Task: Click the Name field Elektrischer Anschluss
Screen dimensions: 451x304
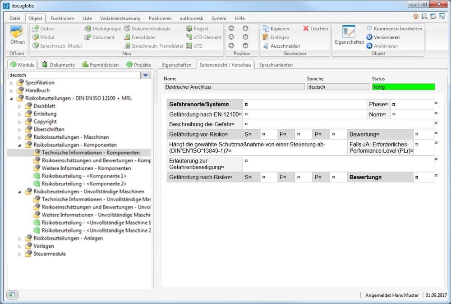Action: pyautogui.click(x=234, y=87)
